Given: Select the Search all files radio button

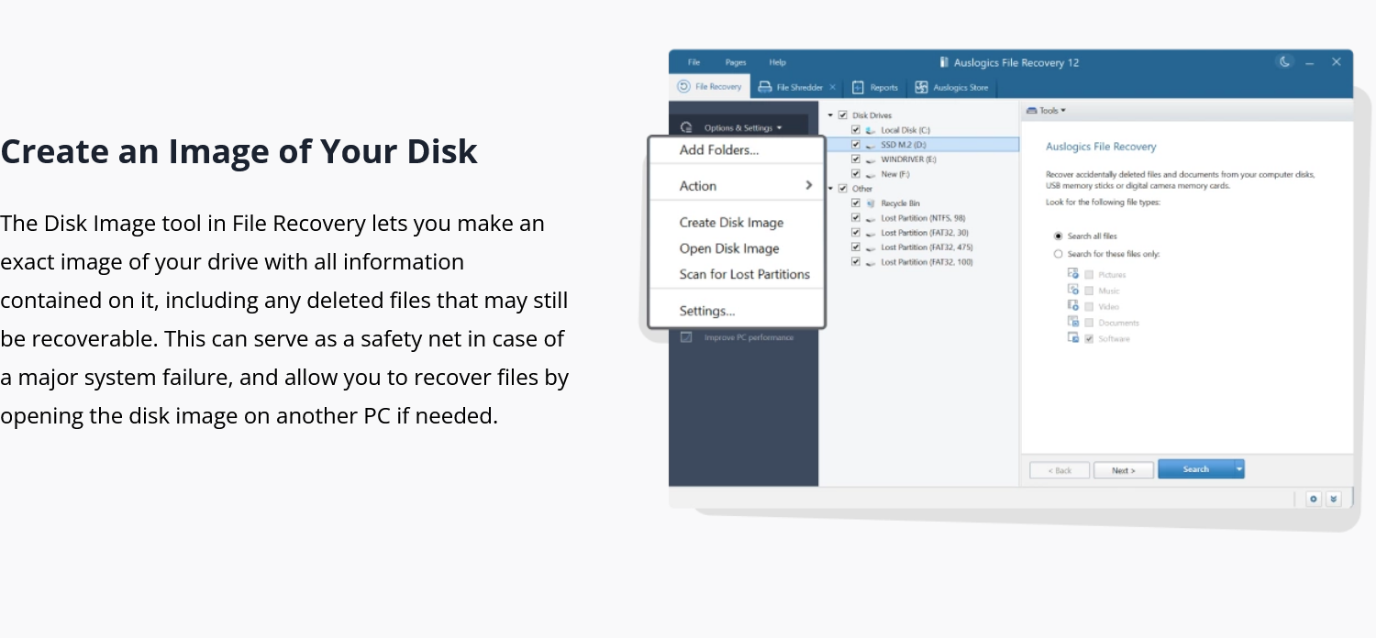Looking at the screenshot, I should coord(1058,236).
